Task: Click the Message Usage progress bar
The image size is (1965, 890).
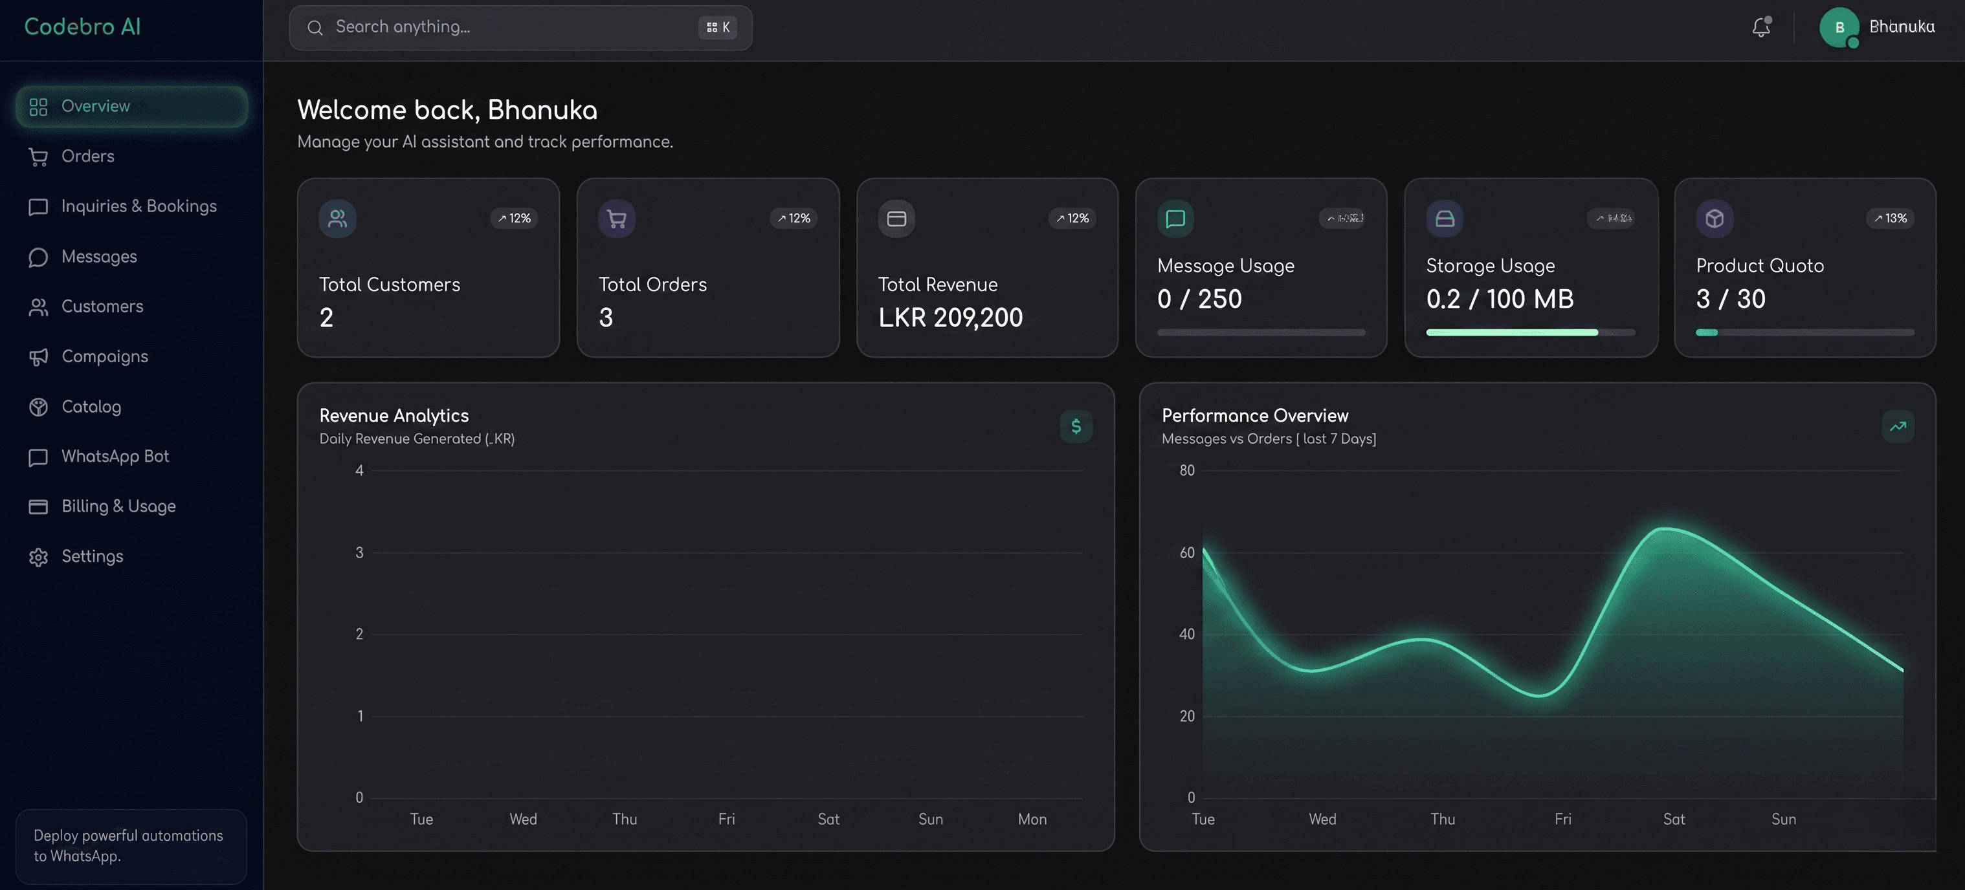Action: tap(1261, 333)
